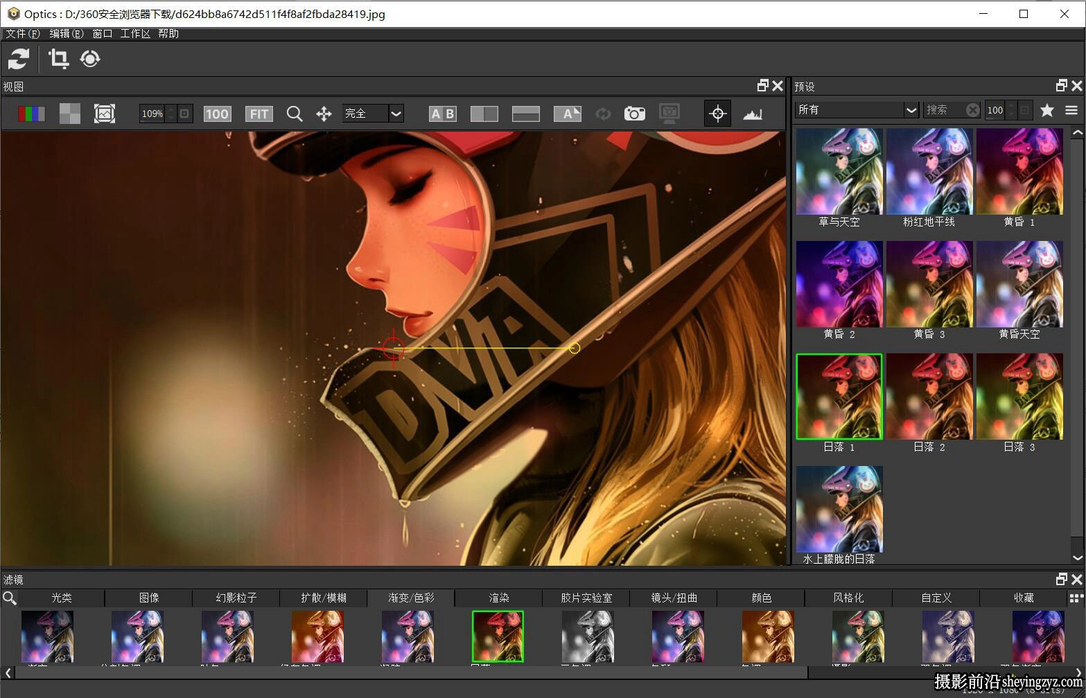Select the 水上朦胧的日落 preset thumbnail
This screenshot has width=1086, height=698.
839,509
